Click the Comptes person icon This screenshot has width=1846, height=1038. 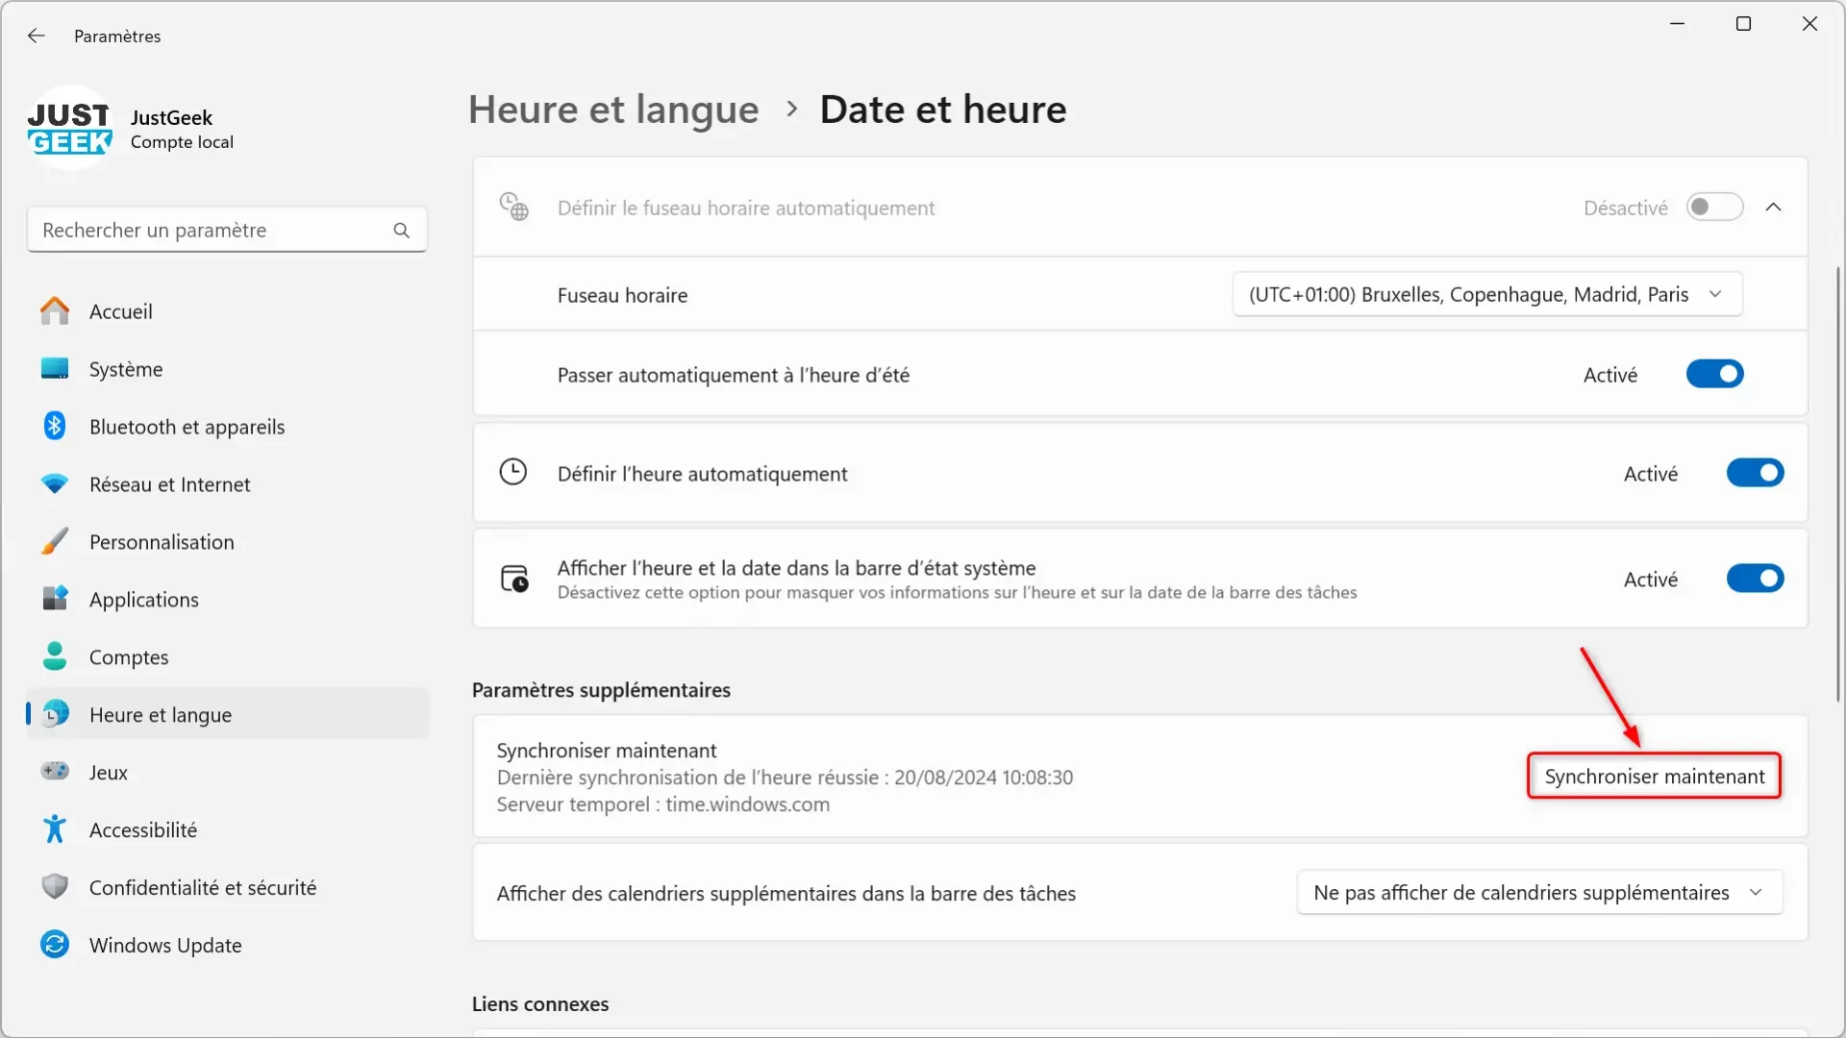(x=55, y=656)
